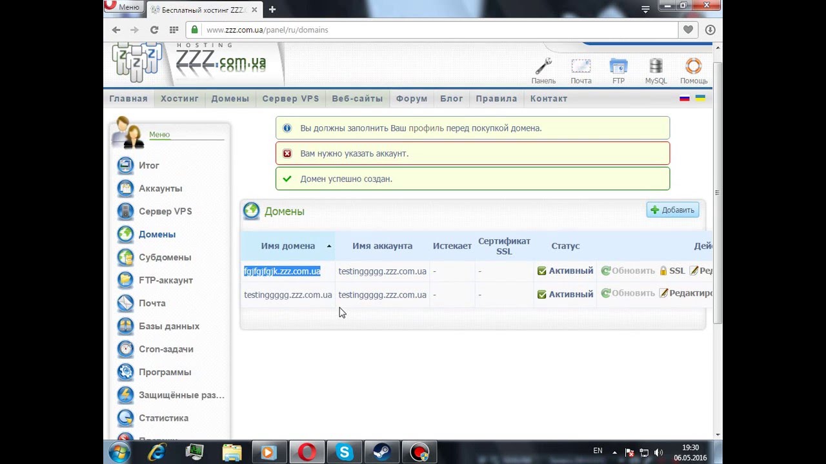Image resolution: width=826 pixels, height=464 pixels.
Task: Click the Домены globe sidebar icon
Action: (125, 234)
